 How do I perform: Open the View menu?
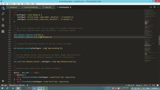coord(17,4)
